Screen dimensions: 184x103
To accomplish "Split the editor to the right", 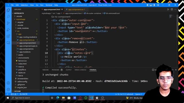I will 172,9.
